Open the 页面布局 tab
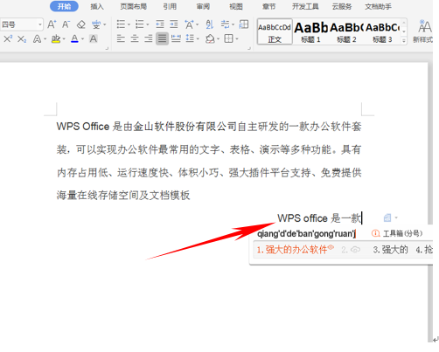439x352 pixels. pos(134,6)
